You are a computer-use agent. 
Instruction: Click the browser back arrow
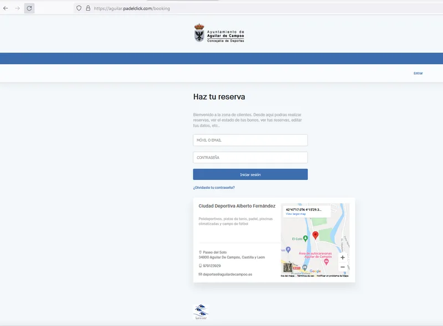[x=6, y=8]
